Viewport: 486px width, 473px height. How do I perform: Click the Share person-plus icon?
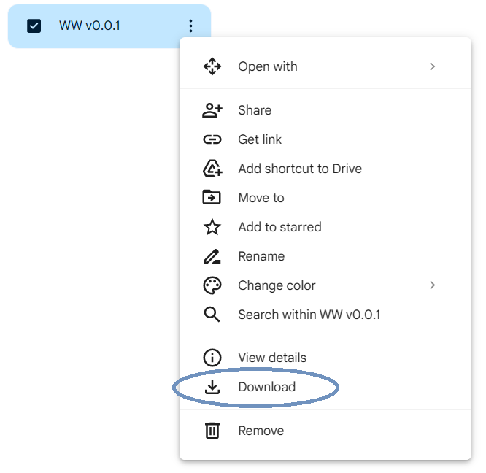[x=212, y=110]
